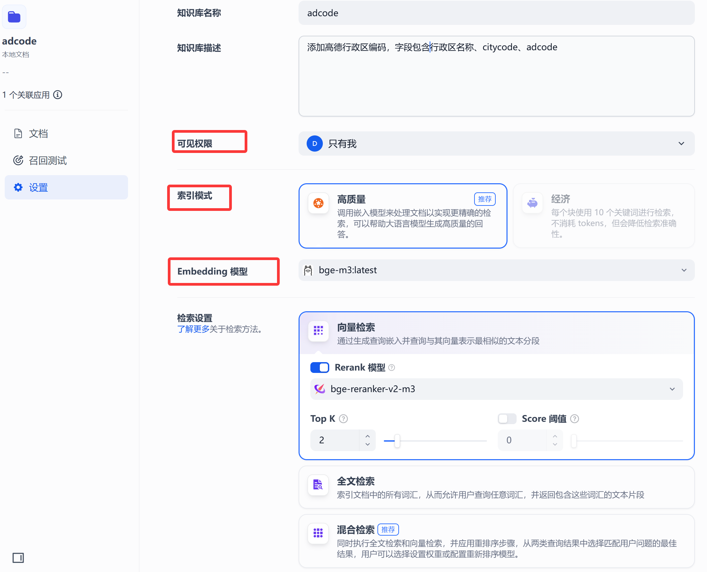Open the bge-reranker-v2-m3 rerank model dropdown
This screenshot has width=707, height=572.
496,389
